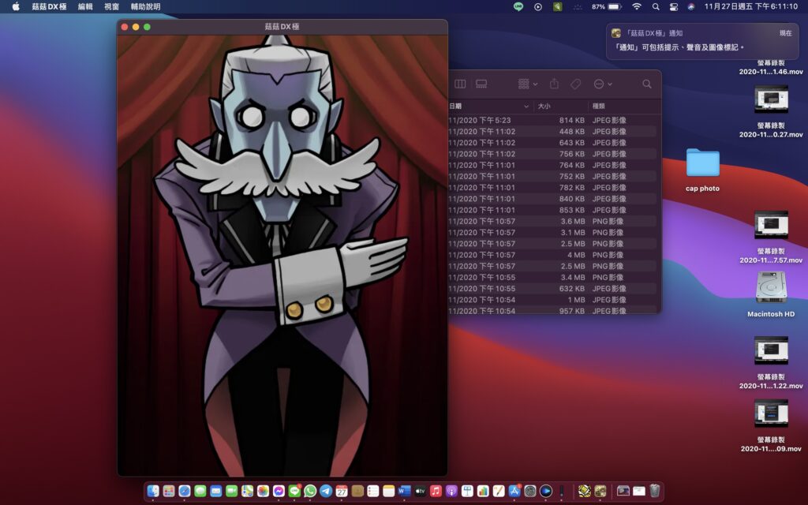Open Photos from the Dock
This screenshot has width=808, height=505.
(x=263, y=491)
